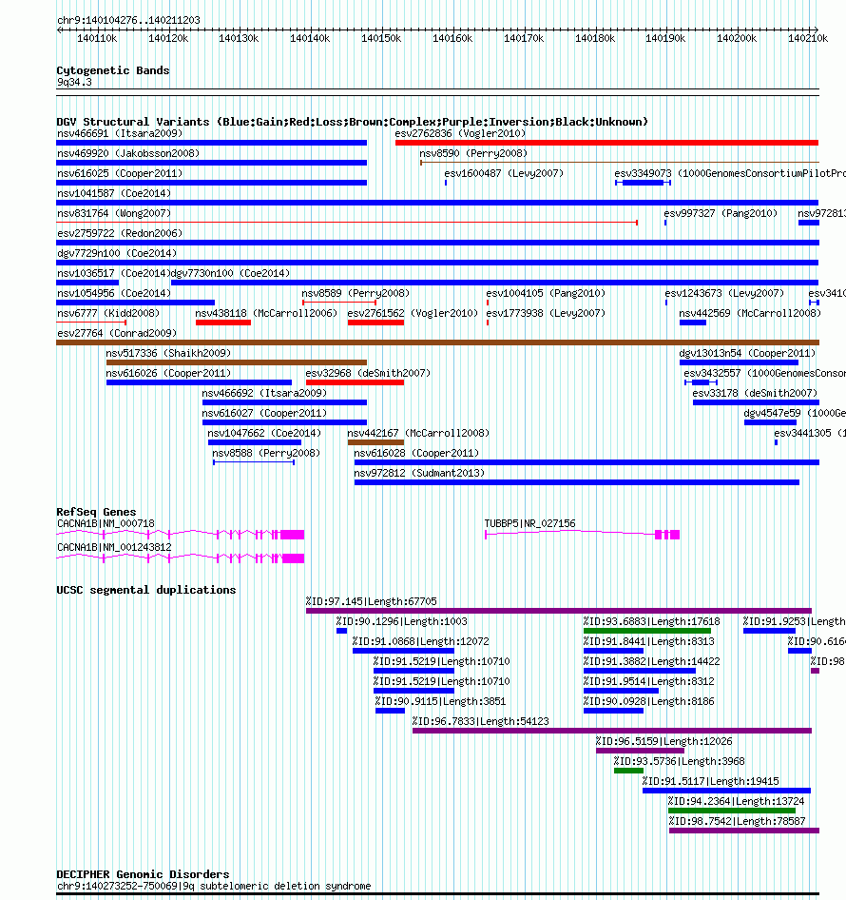Open duplication %ID:90.0928|Length:8186 label

(648, 702)
